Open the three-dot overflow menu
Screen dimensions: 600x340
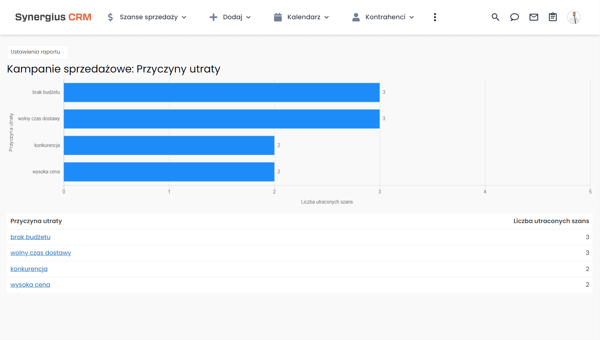pos(435,17)
